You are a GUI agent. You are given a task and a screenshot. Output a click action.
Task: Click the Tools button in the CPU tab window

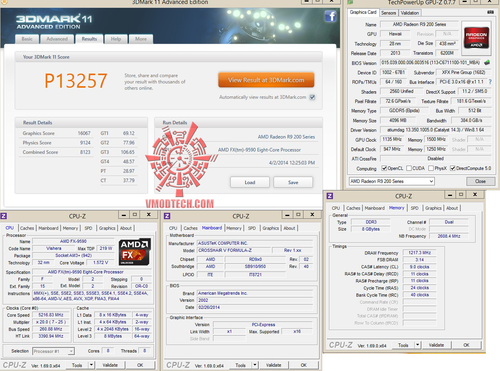tap(77, 365)
